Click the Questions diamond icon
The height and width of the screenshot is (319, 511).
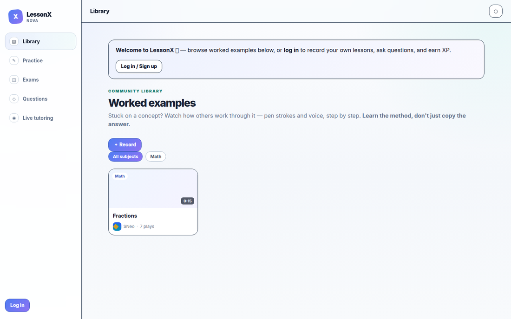point(14,99)
